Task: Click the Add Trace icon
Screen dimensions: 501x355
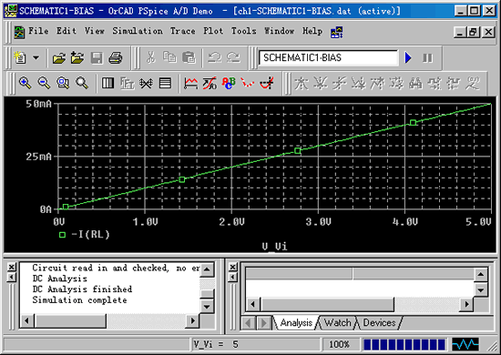Action: (x=190, y=84)
